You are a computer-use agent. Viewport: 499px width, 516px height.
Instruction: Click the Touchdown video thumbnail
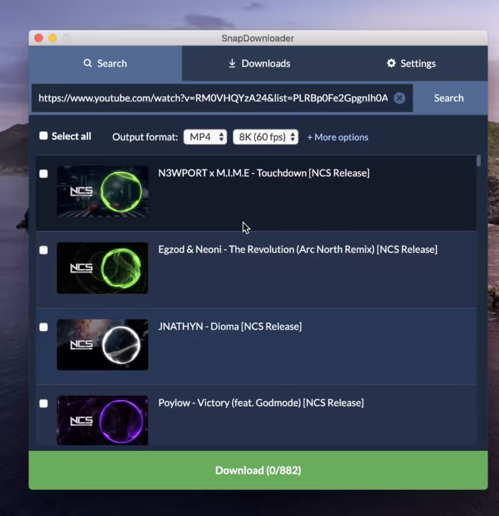tap(102, 191)
